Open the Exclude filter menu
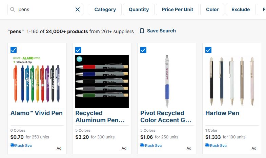 tap(241, 9)
